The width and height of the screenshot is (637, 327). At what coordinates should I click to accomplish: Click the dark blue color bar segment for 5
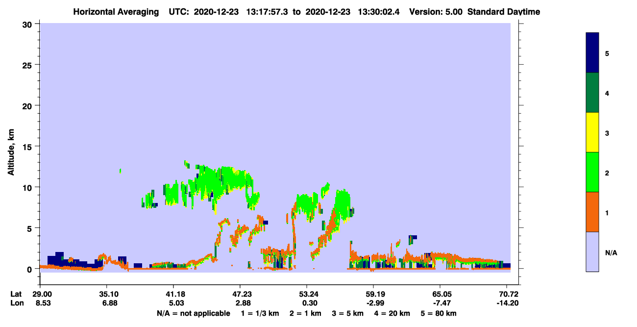[592, 53]
